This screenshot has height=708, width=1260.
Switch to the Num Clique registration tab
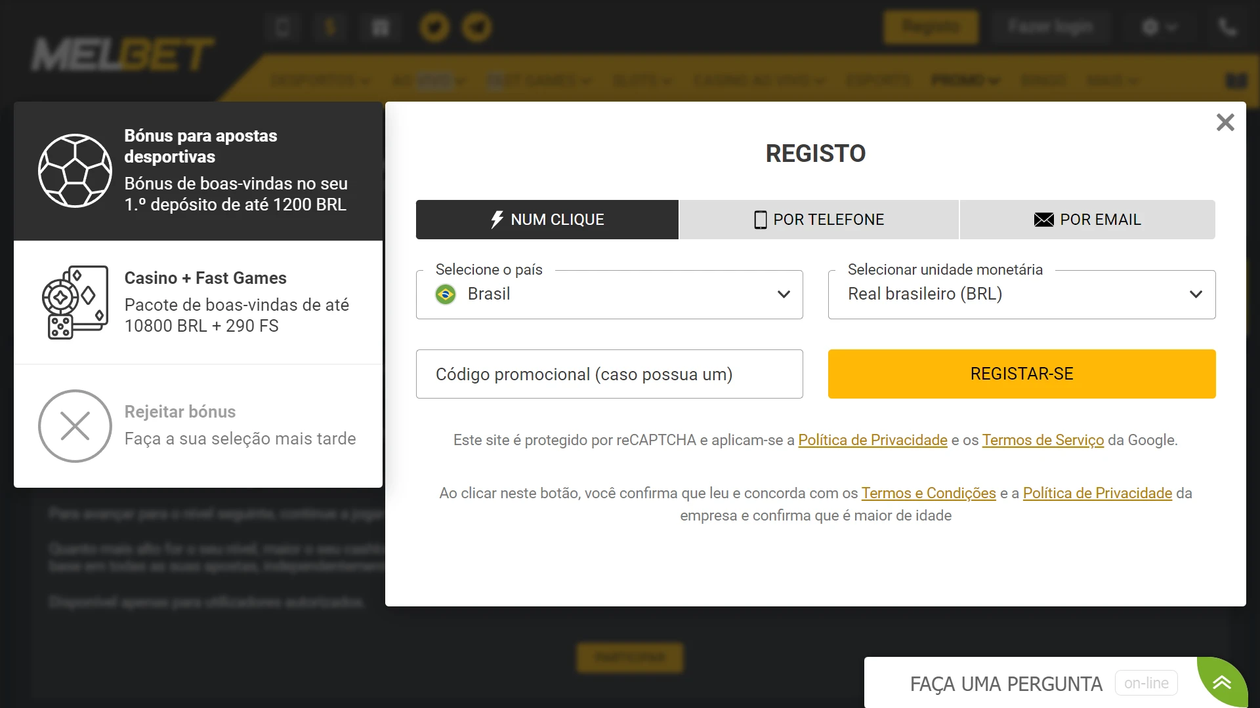pos(547,220)
